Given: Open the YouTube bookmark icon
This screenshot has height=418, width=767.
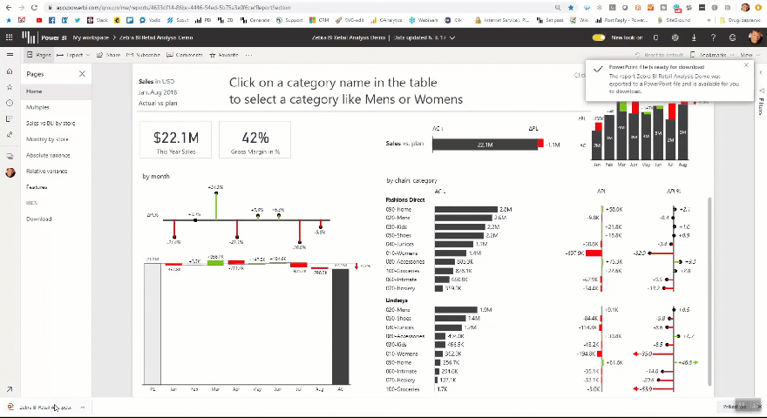Looking at the screenshot, I should pos(39,20).
